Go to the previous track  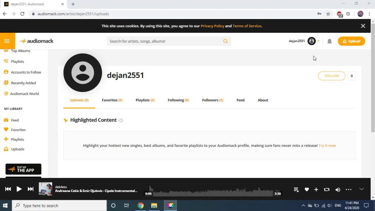tap(8, 189)
